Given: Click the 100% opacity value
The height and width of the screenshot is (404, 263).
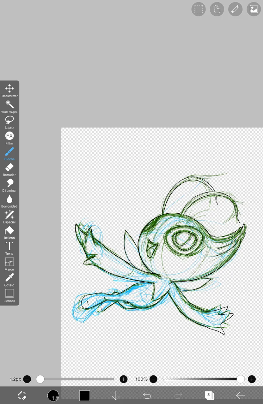Looking at the screenshot, I should pos(141,379).
